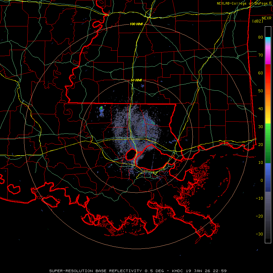The height and width of the screenshot is (273, 273).
Task: Click the 10 value on dBZ scale
Action: pos(261,163)
